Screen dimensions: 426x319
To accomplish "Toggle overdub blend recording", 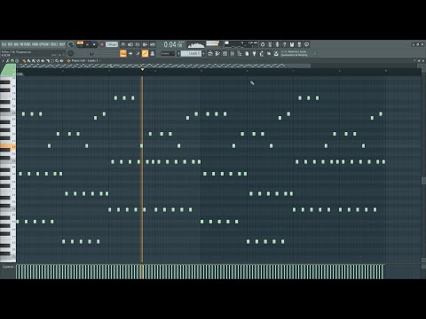I will pos(145,44).
